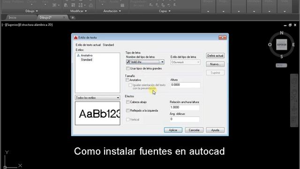300x169 pixels.
Task: Click the Cancelar button
Action: (x=194, y=130)
